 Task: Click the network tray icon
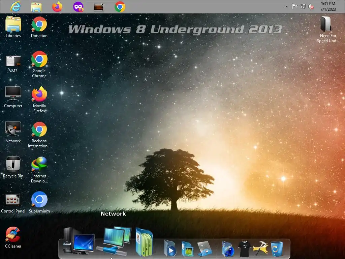click(x=303, y=6)
